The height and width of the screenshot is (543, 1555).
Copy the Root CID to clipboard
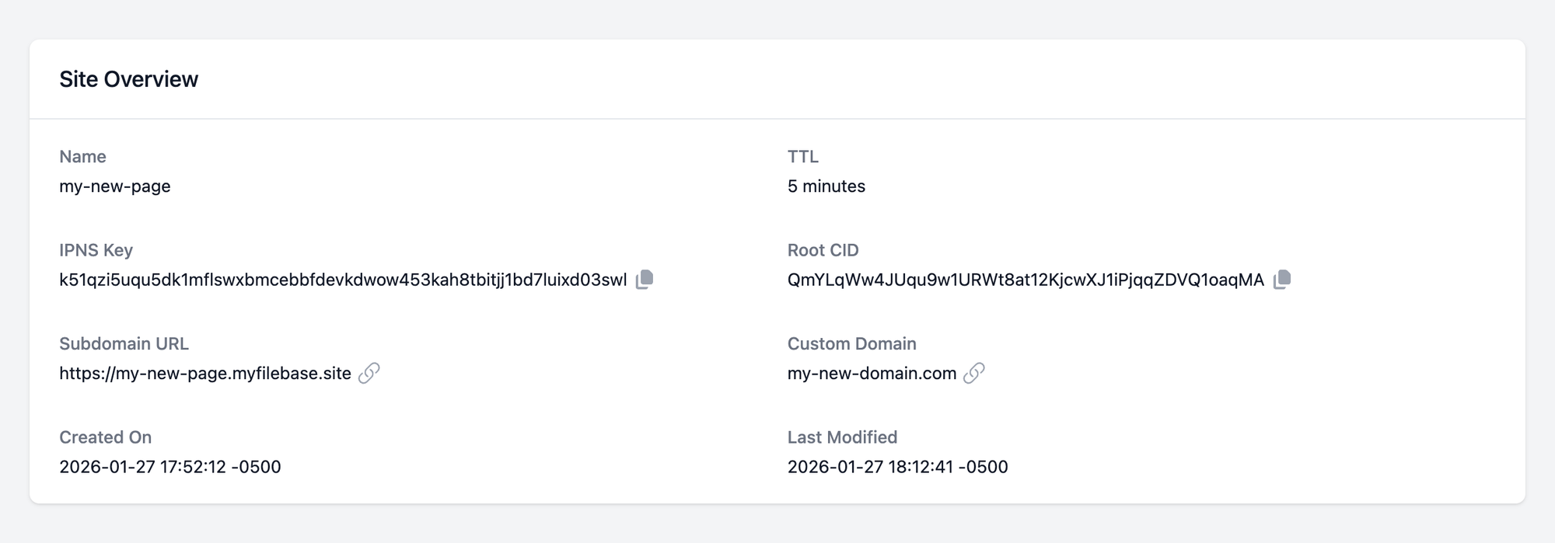click(1282, 280)
